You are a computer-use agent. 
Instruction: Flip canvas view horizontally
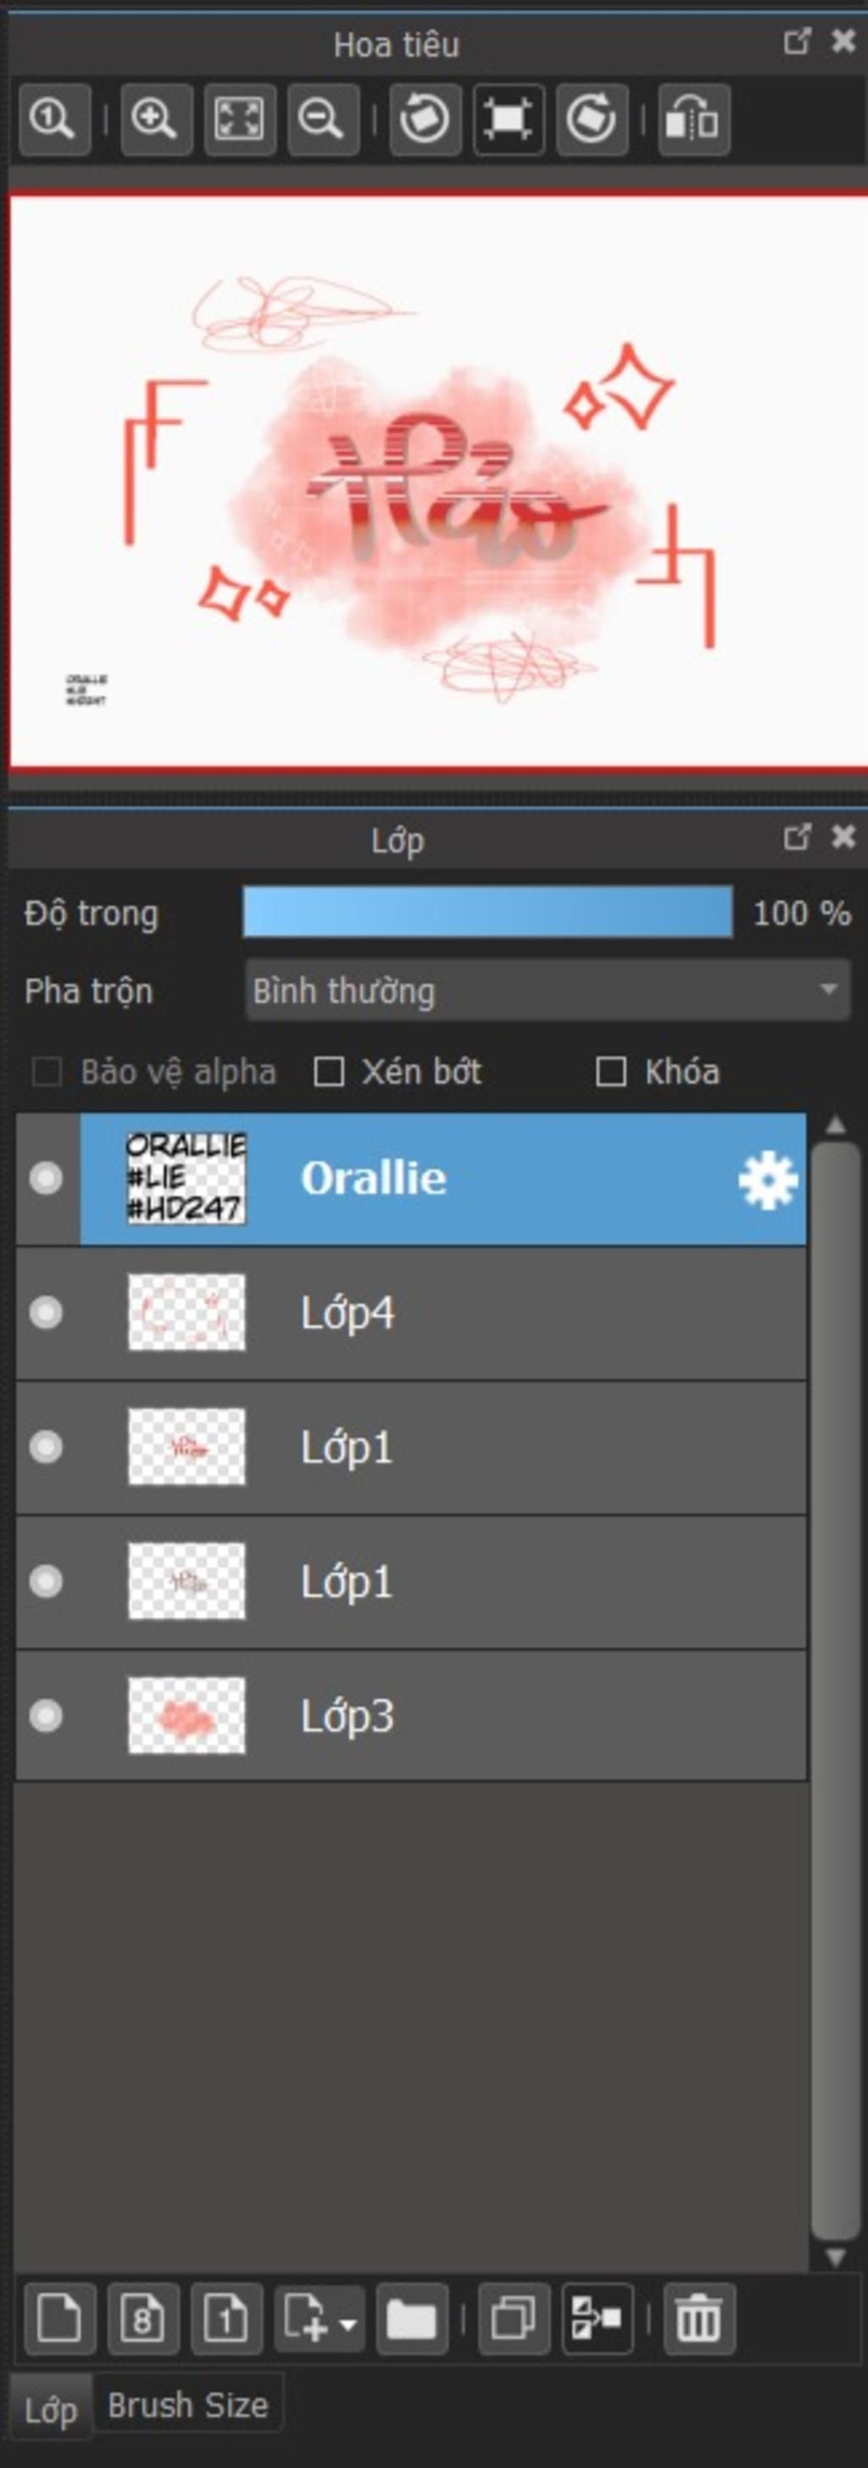(693, 120)
